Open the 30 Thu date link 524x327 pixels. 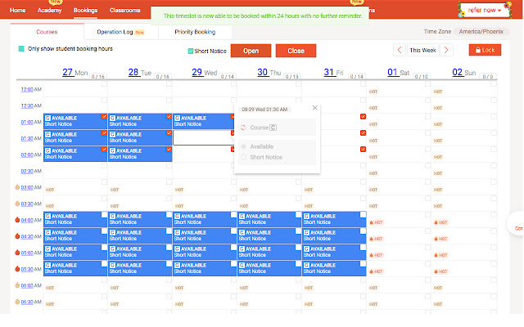[262, 73]
